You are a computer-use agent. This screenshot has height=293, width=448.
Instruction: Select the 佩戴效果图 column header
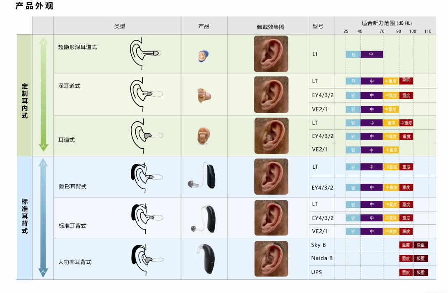[x=270, y=27]
